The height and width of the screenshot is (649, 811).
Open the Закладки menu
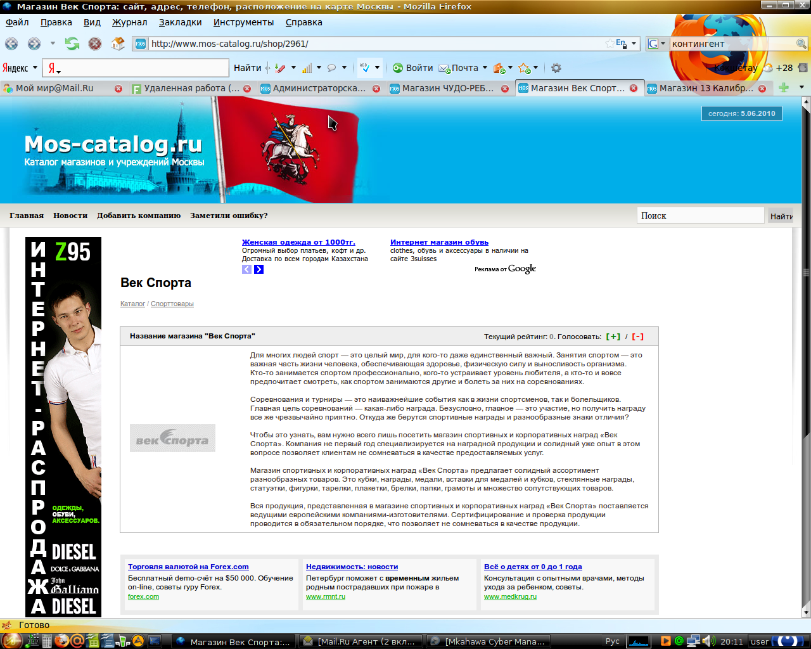click(180, 22)
